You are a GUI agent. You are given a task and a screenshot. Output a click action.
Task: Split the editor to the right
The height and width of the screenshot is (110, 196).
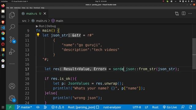183,13
